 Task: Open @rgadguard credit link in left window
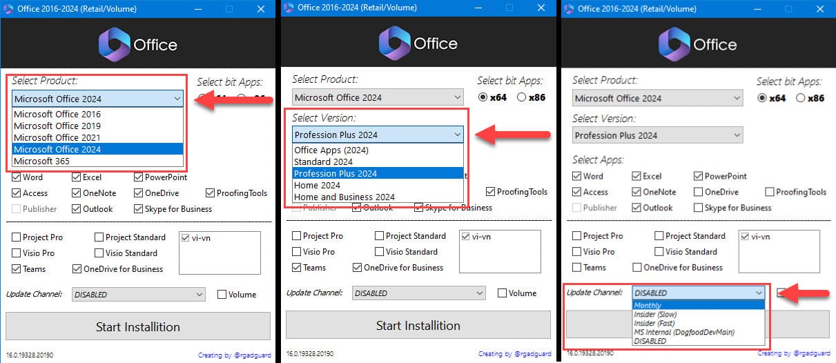click(234, 355)
